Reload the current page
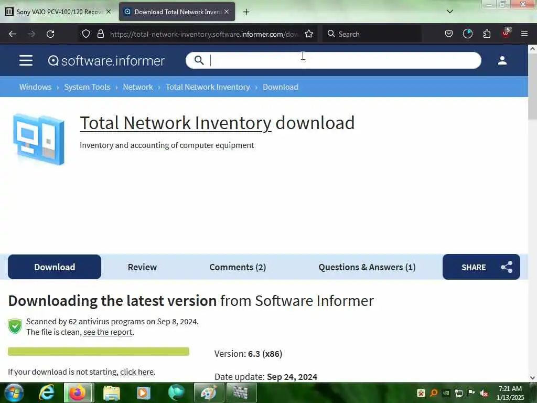Screen dimensions: 537x403 point(50,34)
